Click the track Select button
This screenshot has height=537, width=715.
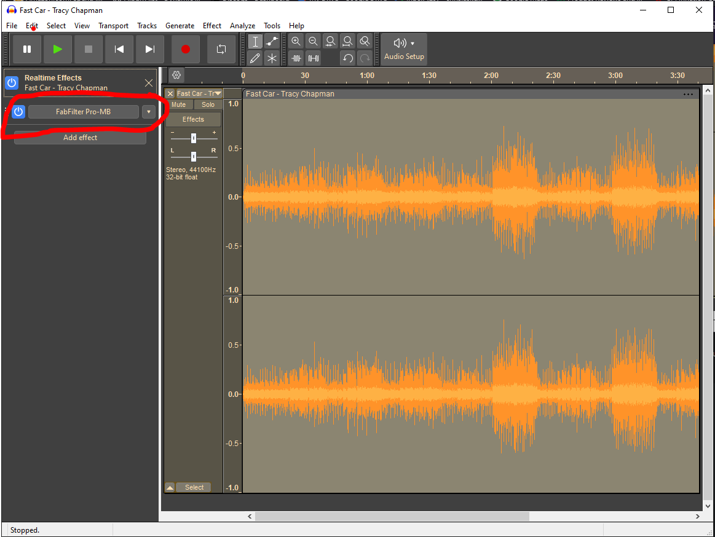(194, 488)
